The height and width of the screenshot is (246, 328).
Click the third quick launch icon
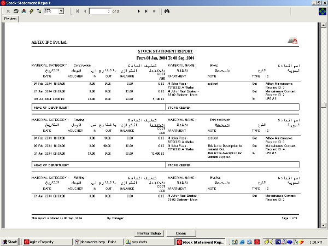(x=250, y=242)
